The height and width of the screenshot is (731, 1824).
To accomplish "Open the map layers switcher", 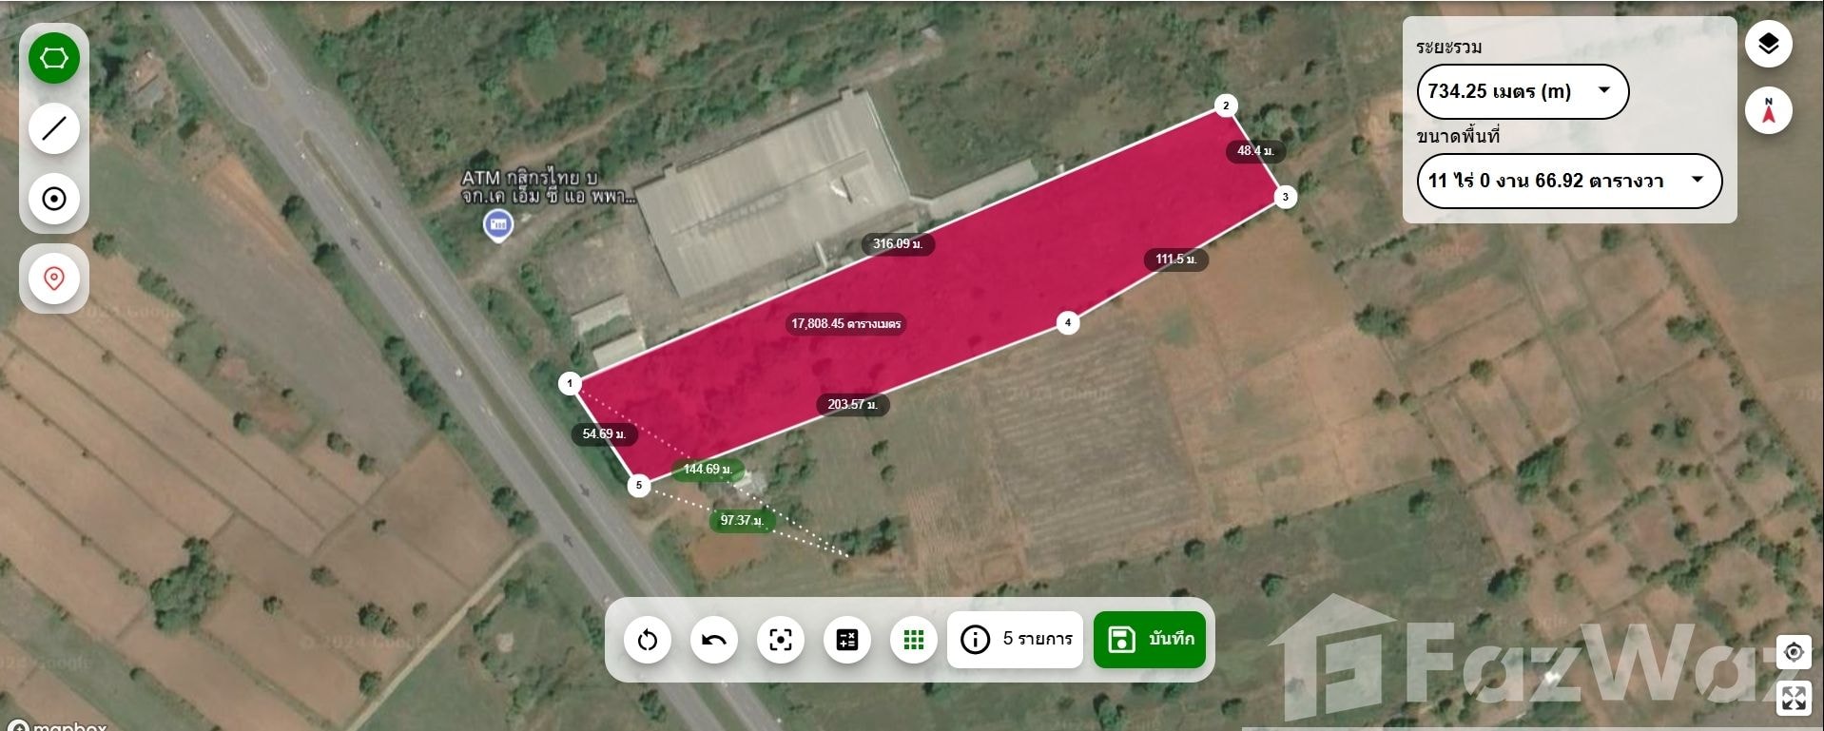I will (x=1769, y=44).
